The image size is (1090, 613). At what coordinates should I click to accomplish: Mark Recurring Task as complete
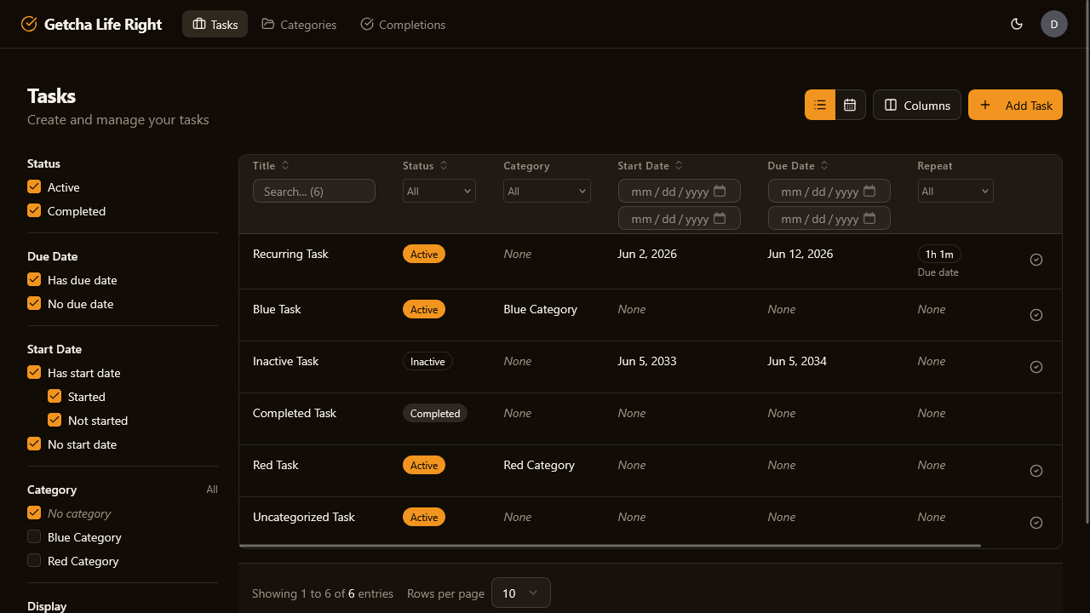coord(1036,260)
